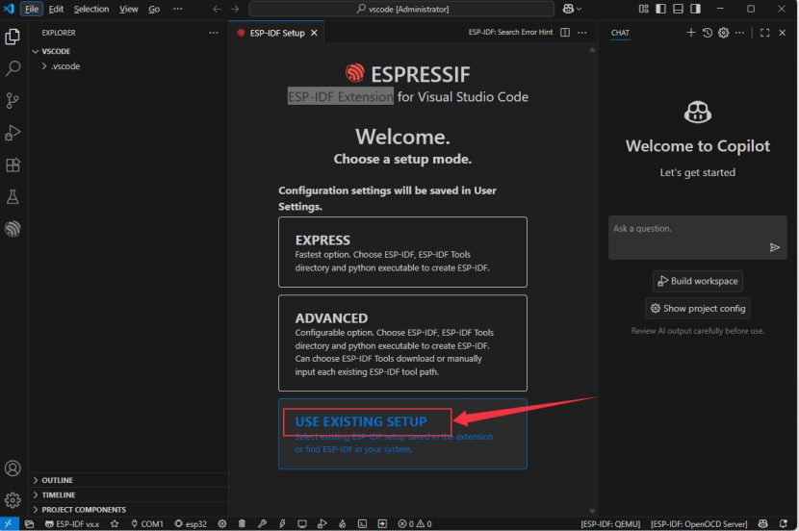Select the COM1 serial port in status bar

tap(146, 523)
